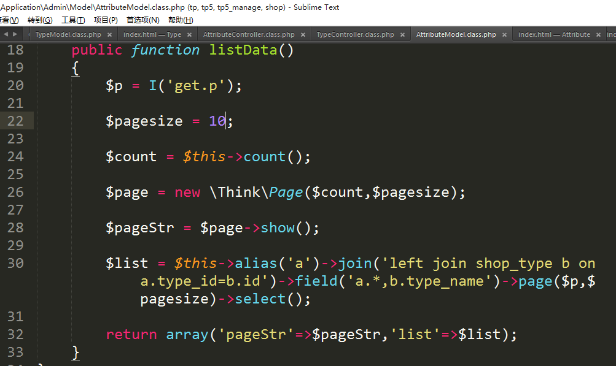The image size is (616, 366).
Task: Select the TypeController.class.php tab
Action: [x=355, y=35]
